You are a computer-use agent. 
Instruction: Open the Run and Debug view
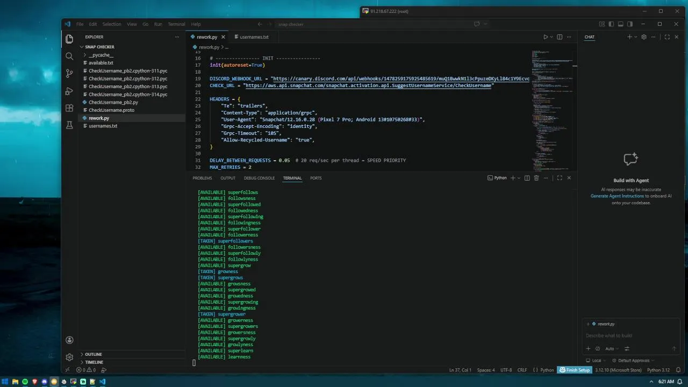tap(69, 91)
